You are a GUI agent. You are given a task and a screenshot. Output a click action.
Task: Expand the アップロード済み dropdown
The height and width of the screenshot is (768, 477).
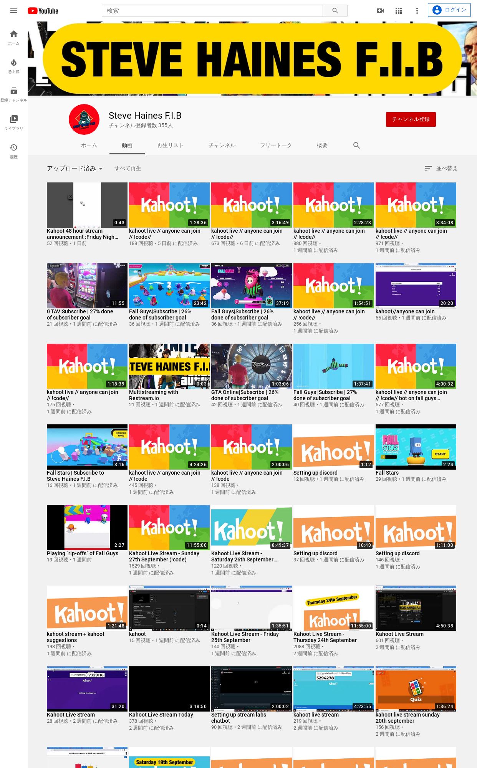(75, 168)
